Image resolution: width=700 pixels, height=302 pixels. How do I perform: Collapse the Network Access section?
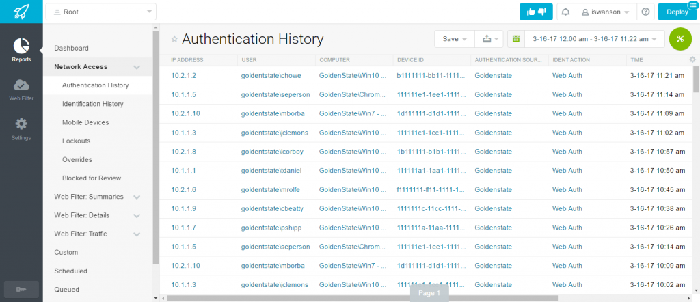pyautogui.click(x=137, y=67)
